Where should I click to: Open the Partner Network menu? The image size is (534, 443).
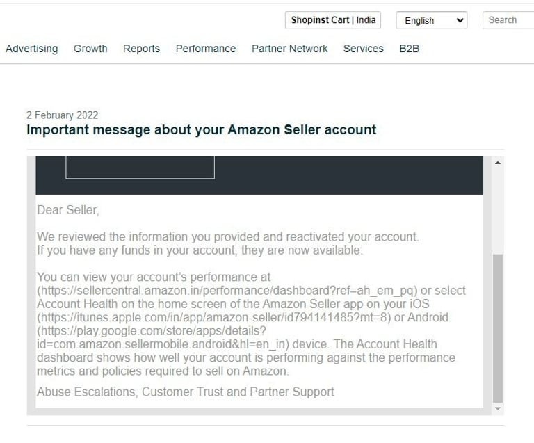(289, 49)
